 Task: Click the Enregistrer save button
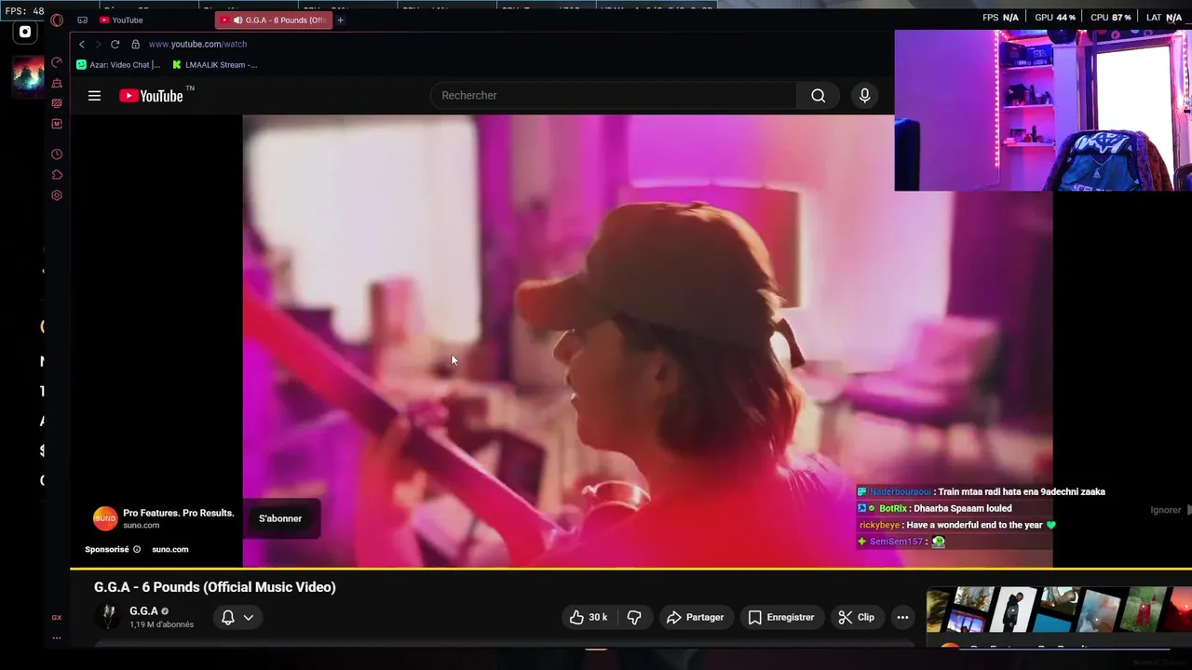[781, 617]
